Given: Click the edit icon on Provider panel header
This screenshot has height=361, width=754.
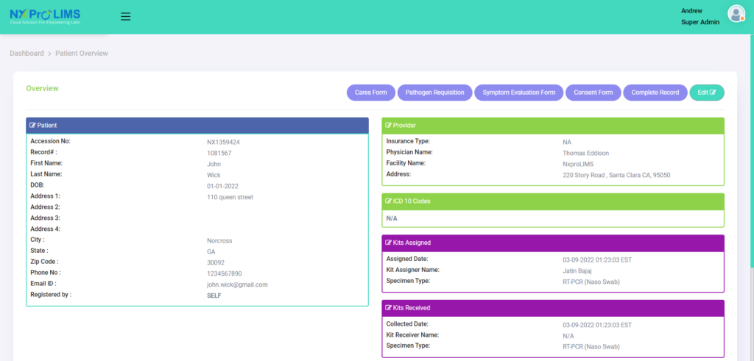Looking at the screenshot, I should coord(389,126).
